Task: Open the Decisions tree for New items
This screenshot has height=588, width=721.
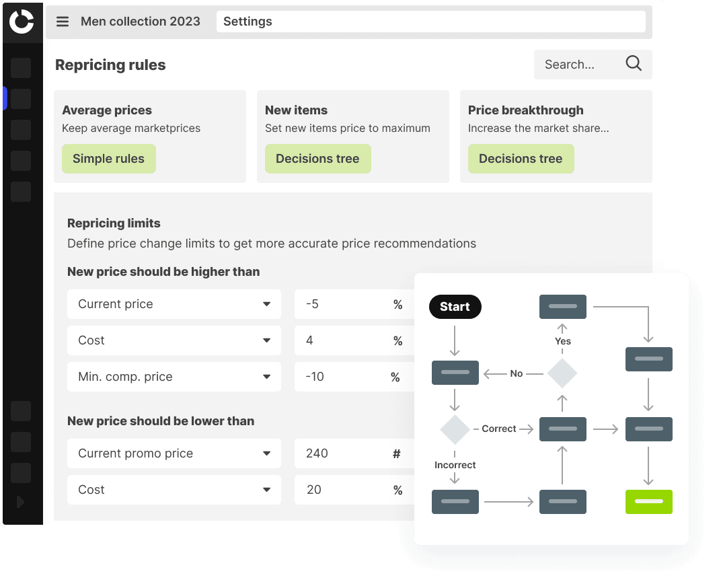Action: [317, 159]
